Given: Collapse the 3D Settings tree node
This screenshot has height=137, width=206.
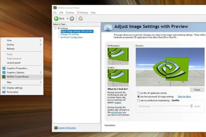Looking at the screenshot, I should (x=55, y=28).
